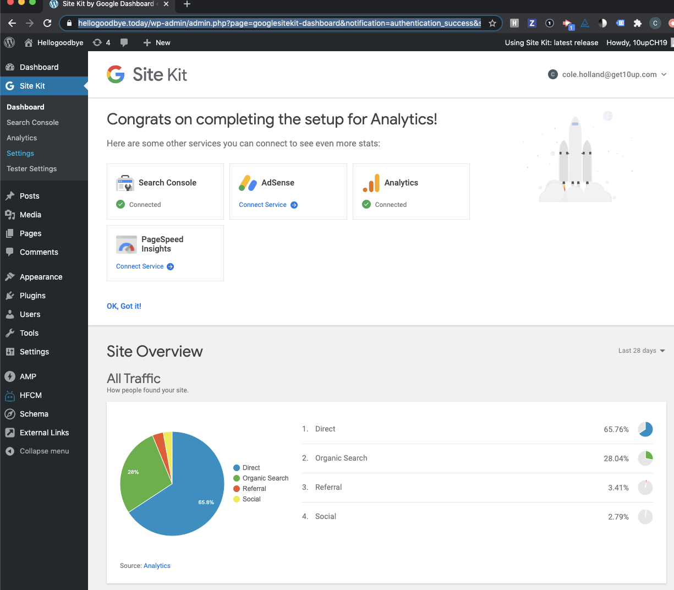Select the Referral 3.41% row
Image resolution: width=674 pixels, height=590 pixels.
point(477,488)
